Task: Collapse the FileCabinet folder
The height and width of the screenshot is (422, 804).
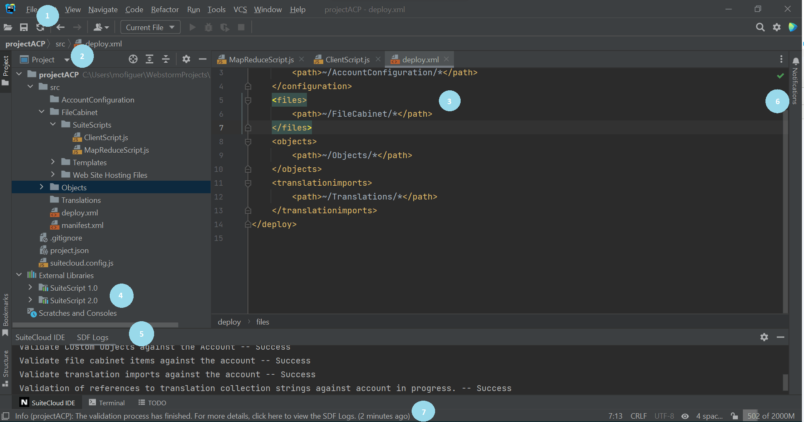Action: coord(41,112)
